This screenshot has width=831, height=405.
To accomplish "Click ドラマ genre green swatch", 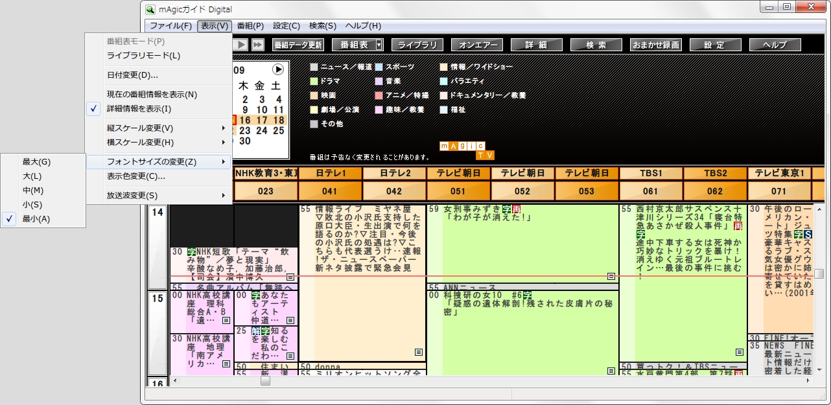I will coord(314,81).
